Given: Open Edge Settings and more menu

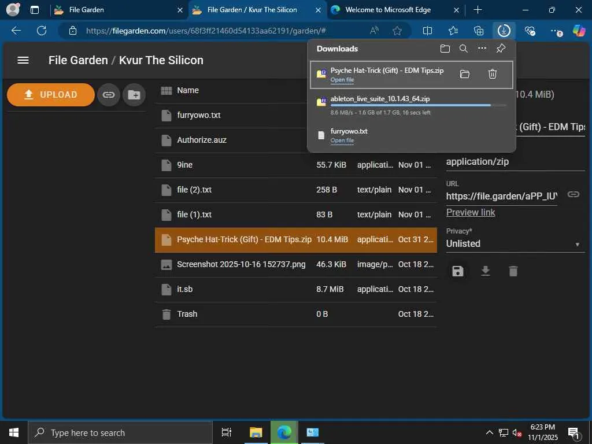Looking at the screenshot, I should tap(556, 31).
